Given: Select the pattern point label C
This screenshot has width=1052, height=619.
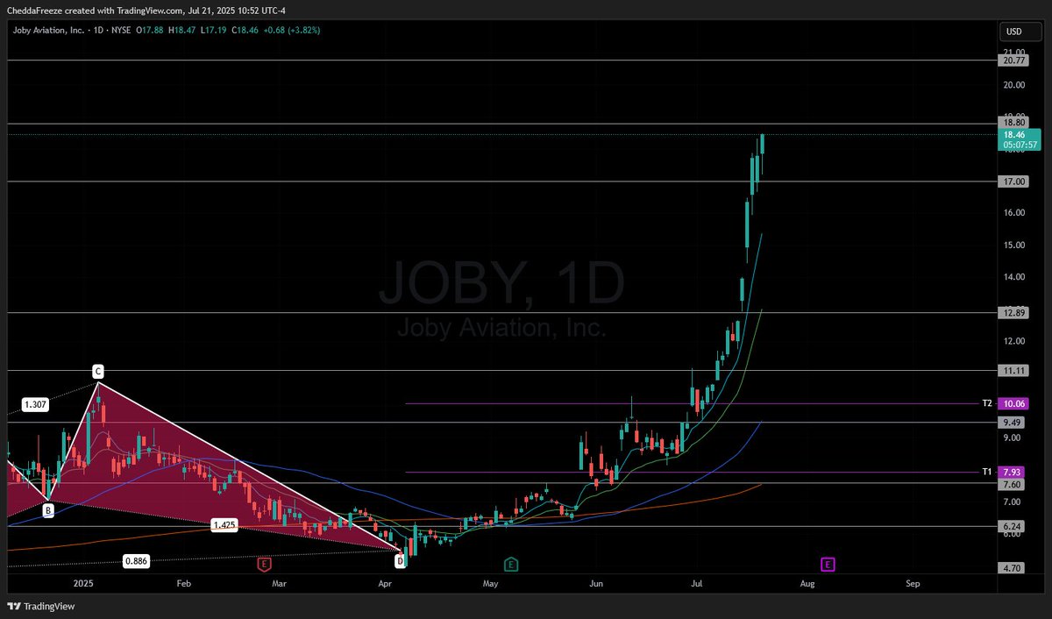Looking at the screenshot, I should (x=98, y=372).
